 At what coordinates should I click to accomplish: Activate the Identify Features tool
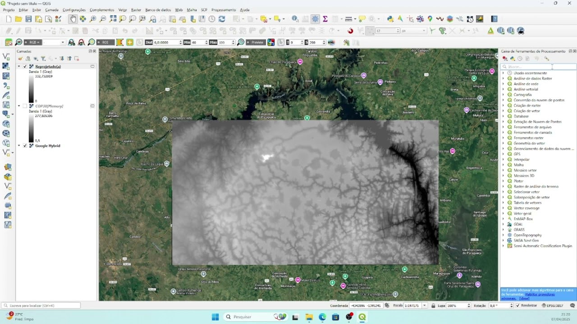pyautogui.click(x=295, y=19)
